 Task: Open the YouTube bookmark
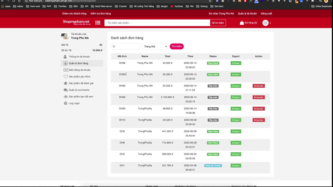[177, 6]
